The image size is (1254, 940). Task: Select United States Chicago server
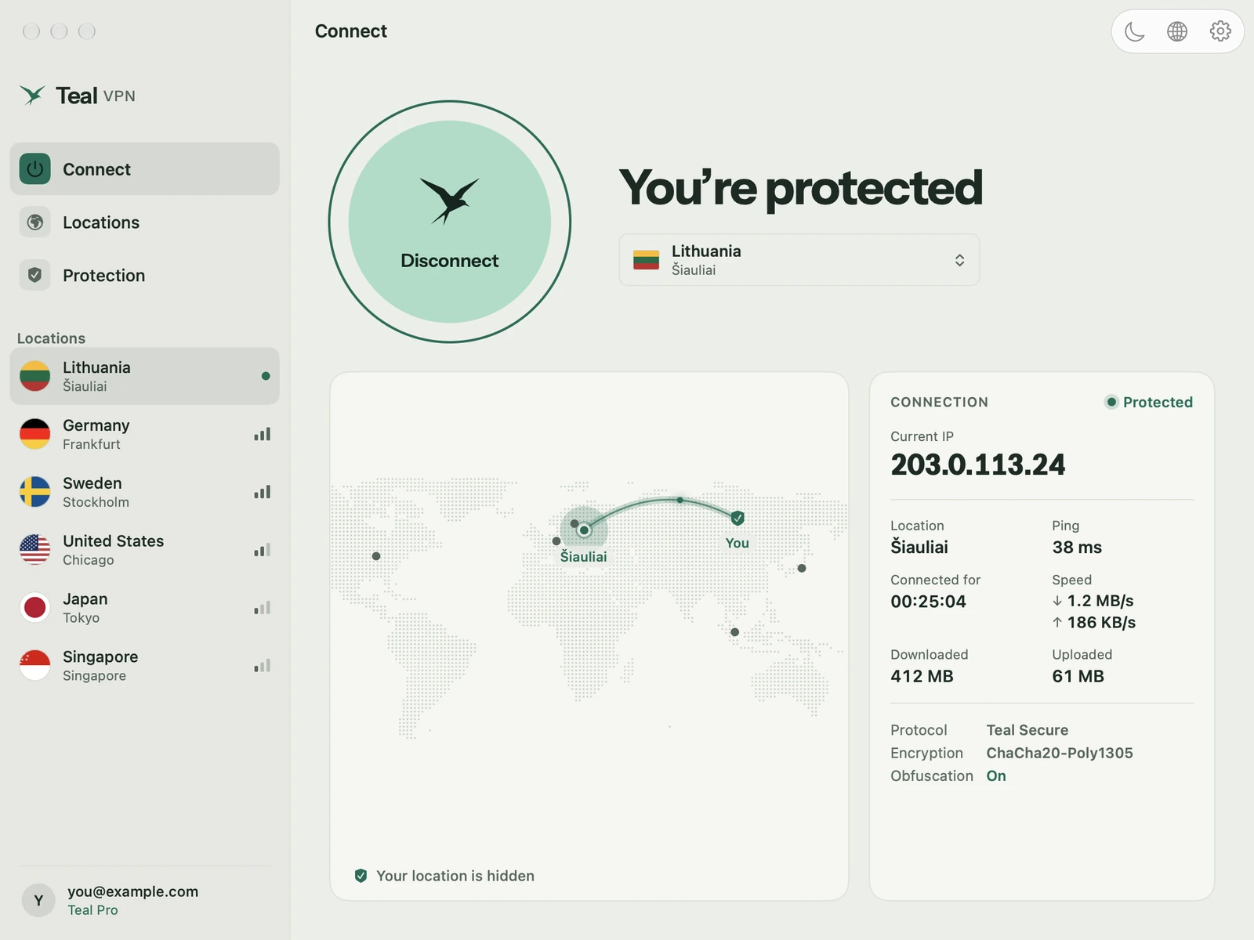144,550
